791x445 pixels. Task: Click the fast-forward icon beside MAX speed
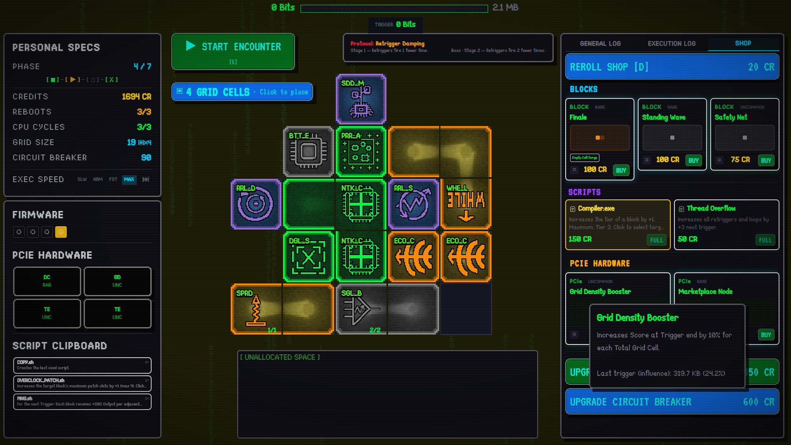pyautogui.click(x=146, y=179)
